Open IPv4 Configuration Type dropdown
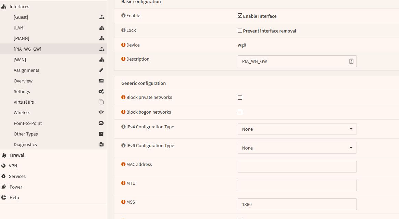 coord(297,129)
